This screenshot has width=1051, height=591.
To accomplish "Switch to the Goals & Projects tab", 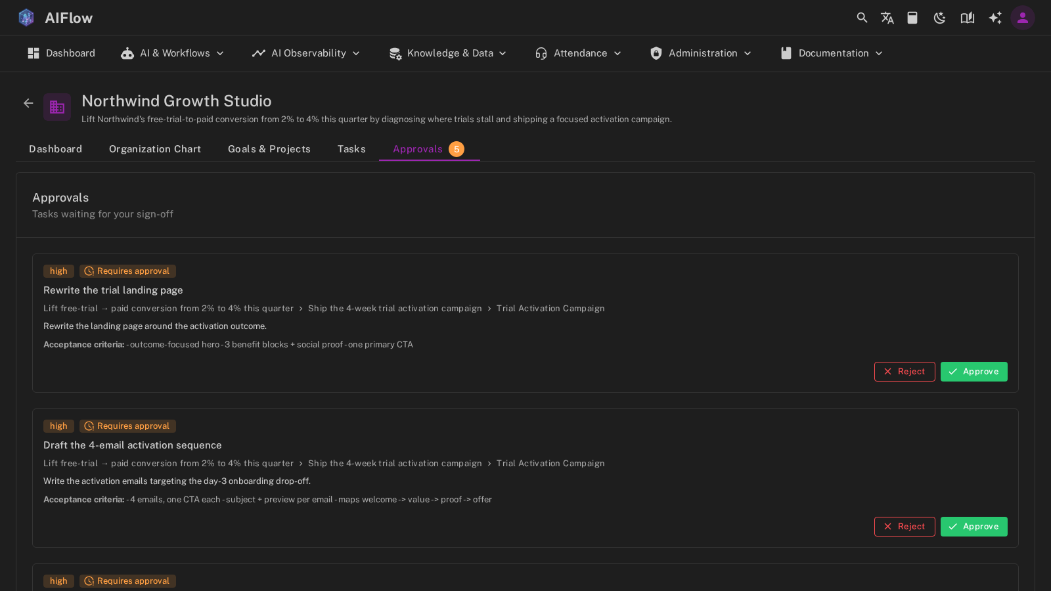I will coord(269,149).
